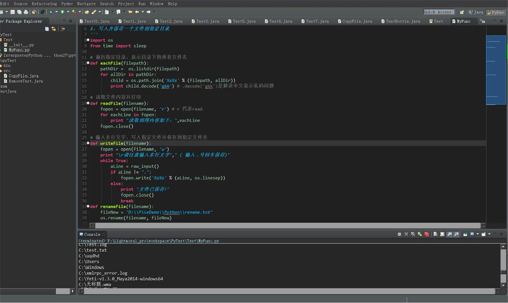The width and height of the screenshot is (508, 303).
Task: Click the Clear Console icon
Action: tap(435, 234)
